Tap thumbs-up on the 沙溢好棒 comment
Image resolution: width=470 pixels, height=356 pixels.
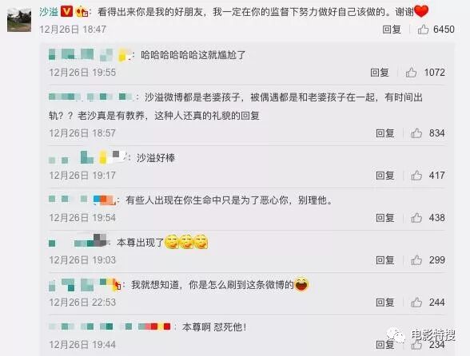click(x=416, y=175)
